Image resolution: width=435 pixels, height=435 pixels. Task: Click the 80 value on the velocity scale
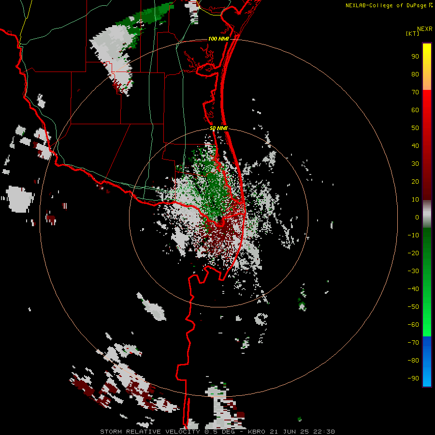tap(415, 74)
